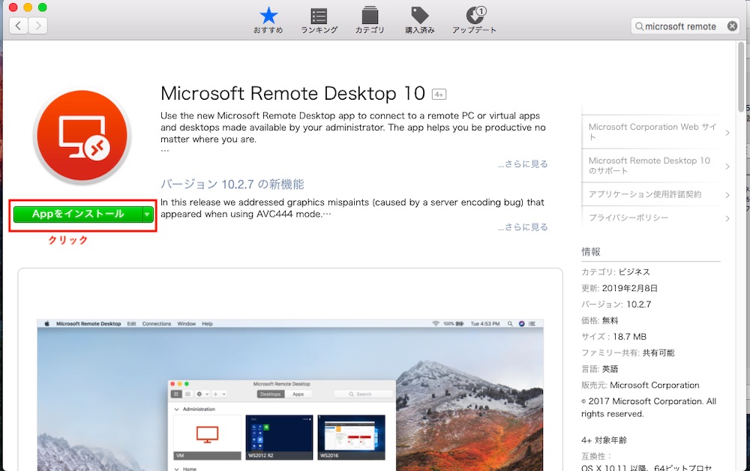Click the 4+ 対象年齢 text

(604, 440)
